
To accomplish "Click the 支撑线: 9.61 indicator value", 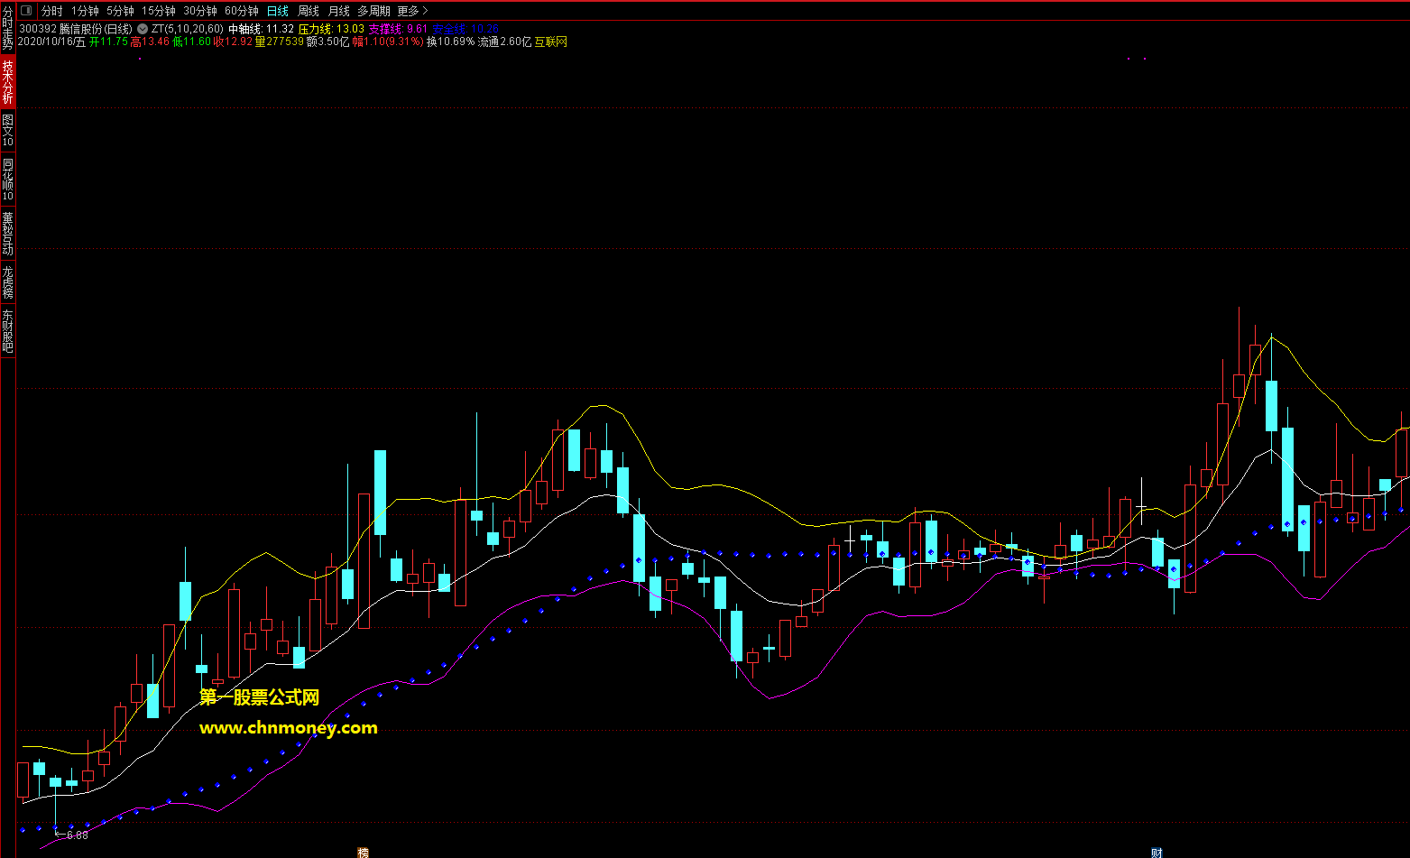I will (x=398, y=29).
